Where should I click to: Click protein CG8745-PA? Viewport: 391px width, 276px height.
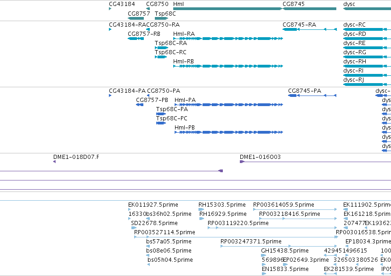click(x=312, y=96)
